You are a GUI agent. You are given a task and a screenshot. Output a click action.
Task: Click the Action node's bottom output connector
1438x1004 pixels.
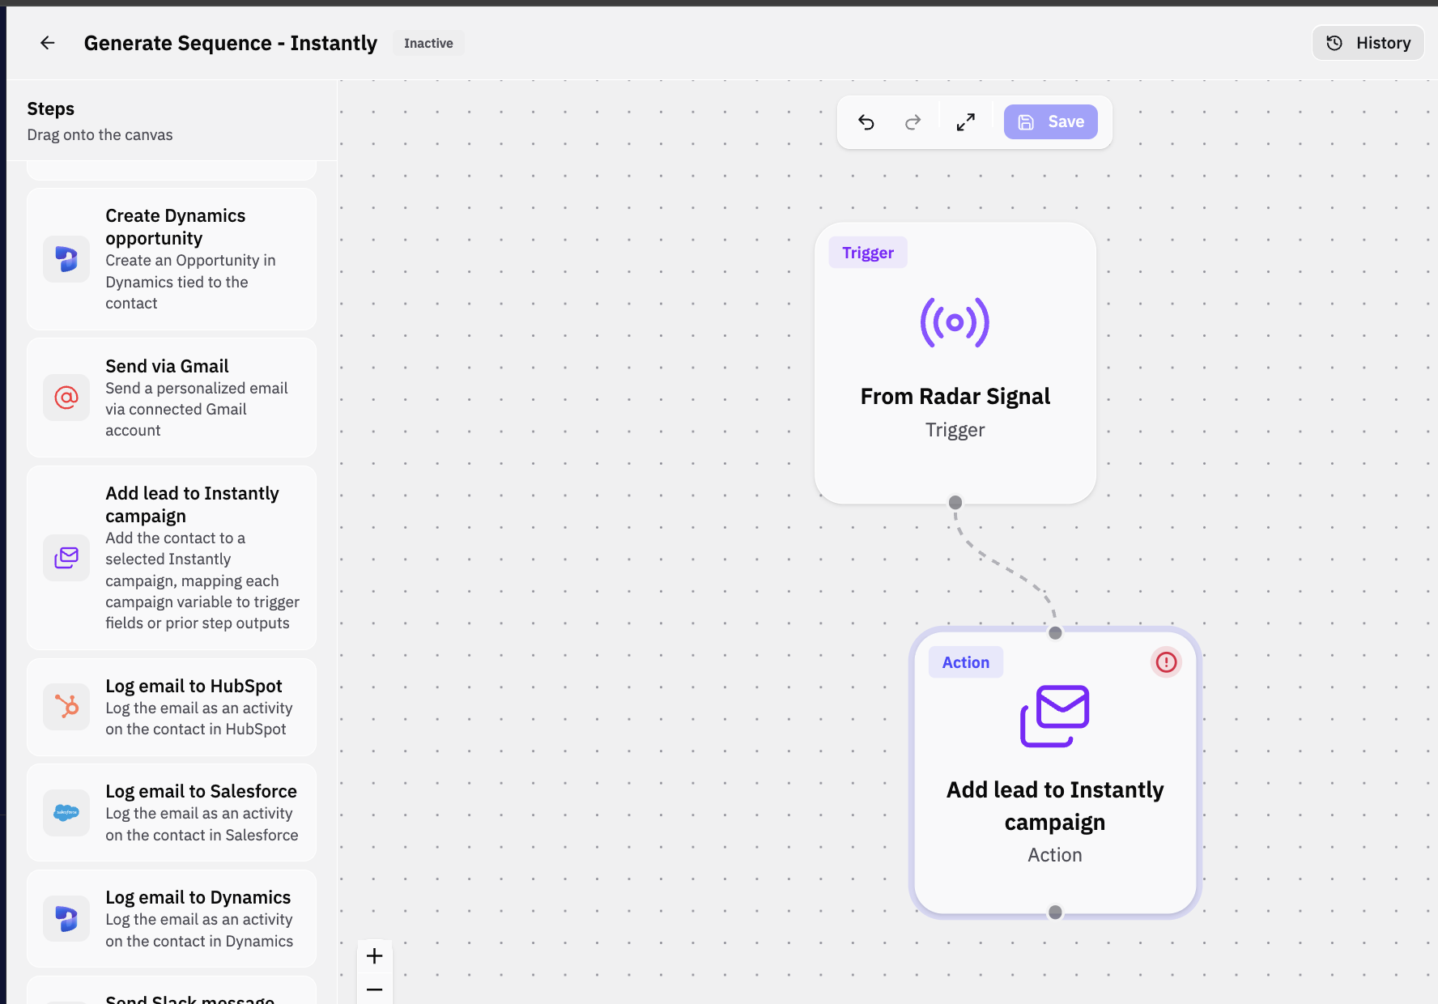coord(1055,913)
